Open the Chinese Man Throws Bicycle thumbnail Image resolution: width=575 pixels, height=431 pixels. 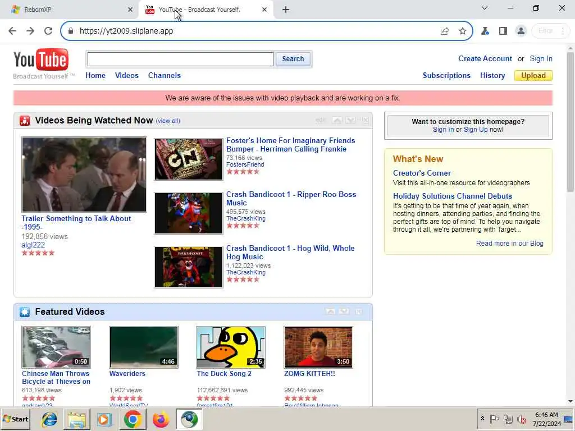(56, 347)
